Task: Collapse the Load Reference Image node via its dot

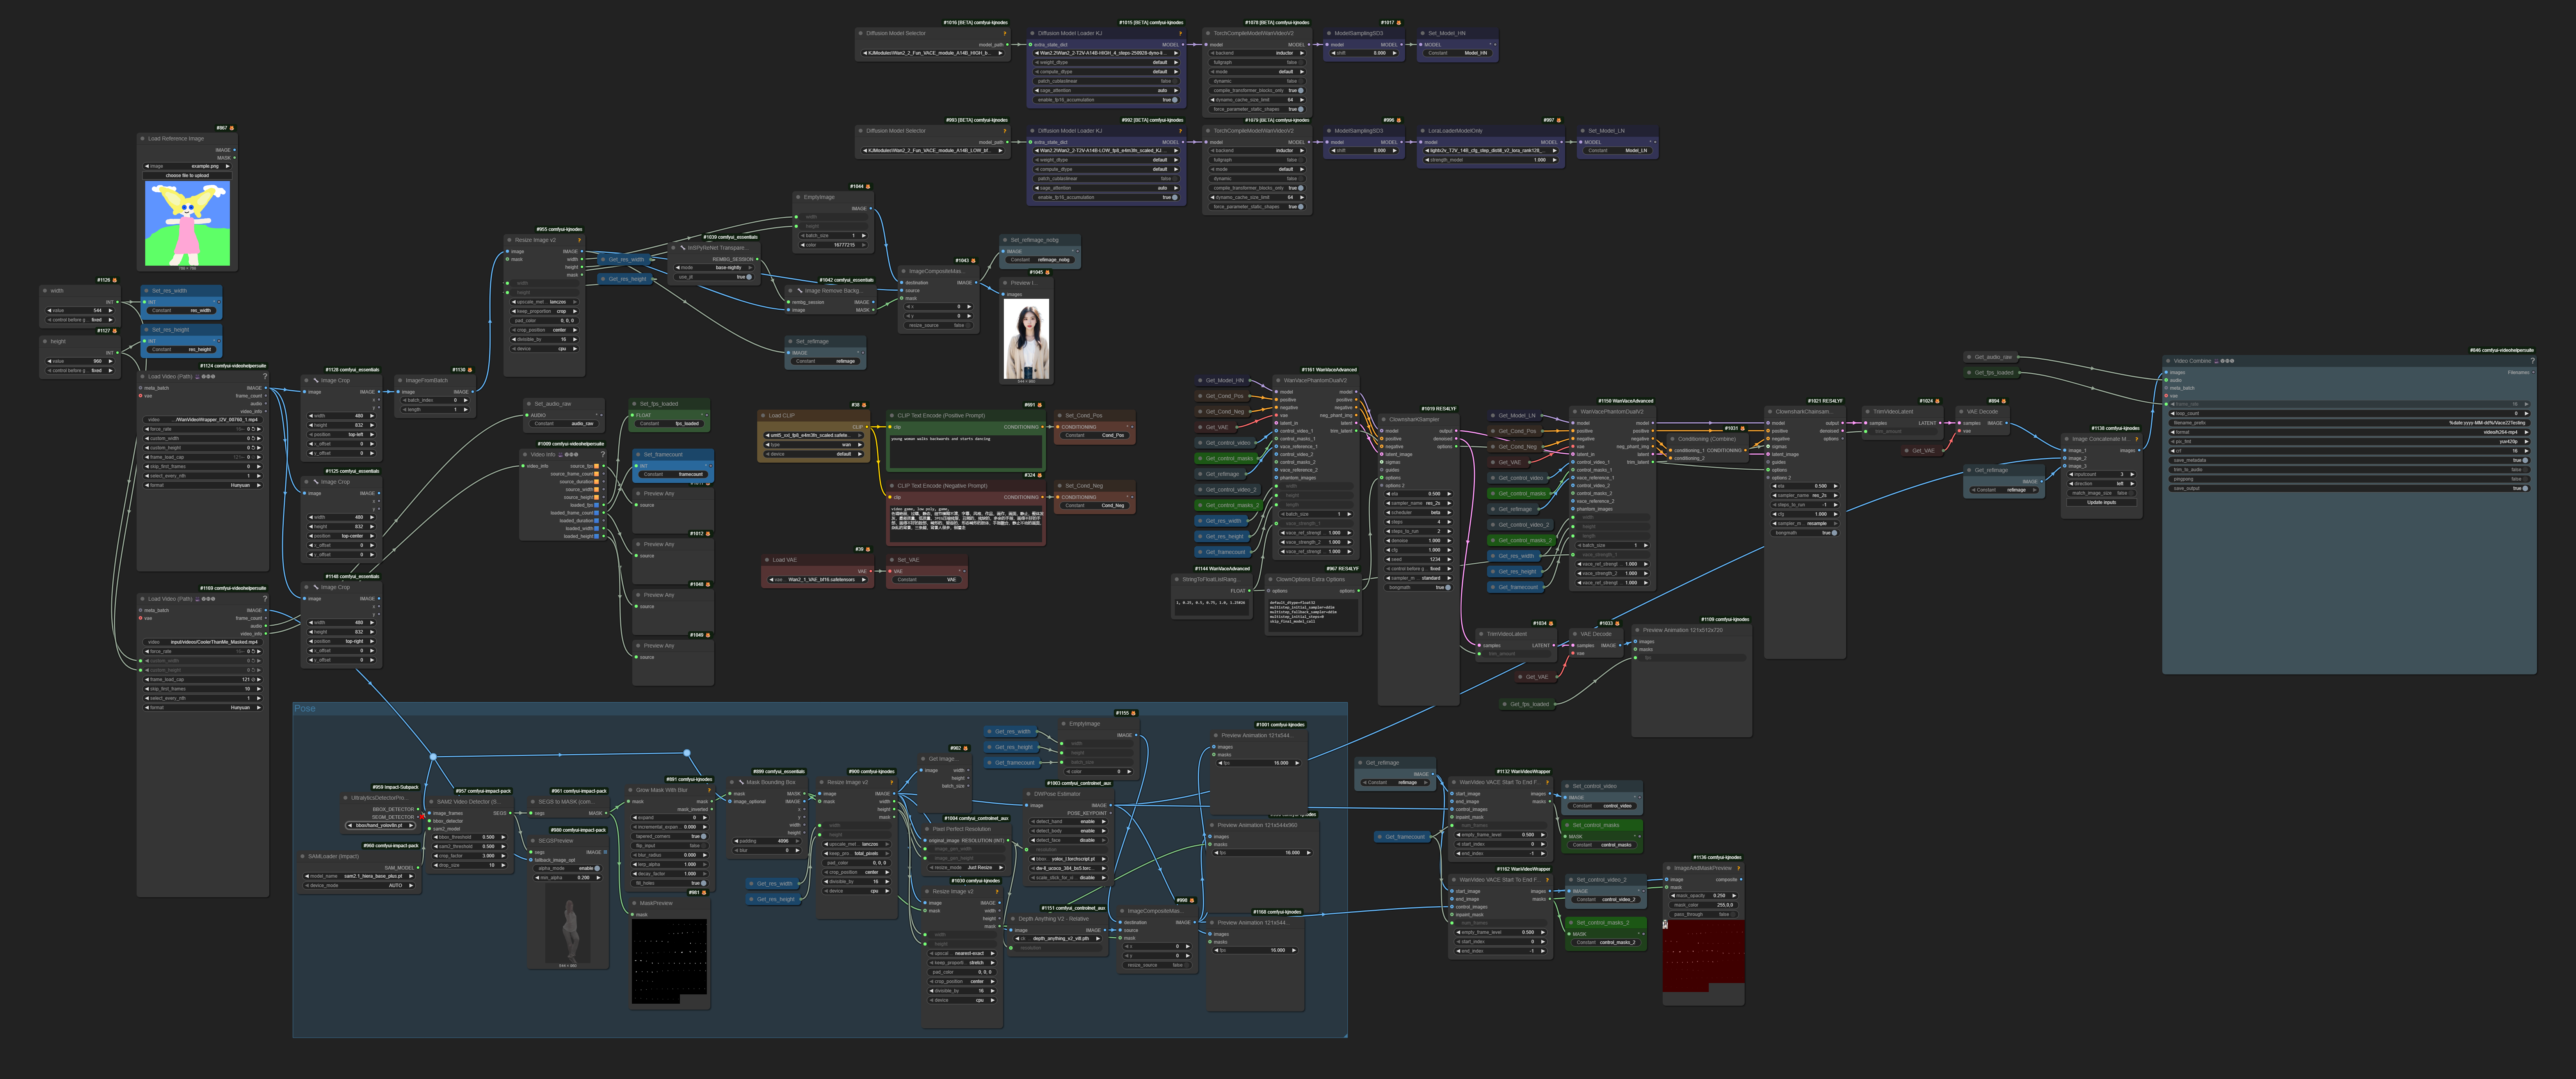Action: coord(143,139)
